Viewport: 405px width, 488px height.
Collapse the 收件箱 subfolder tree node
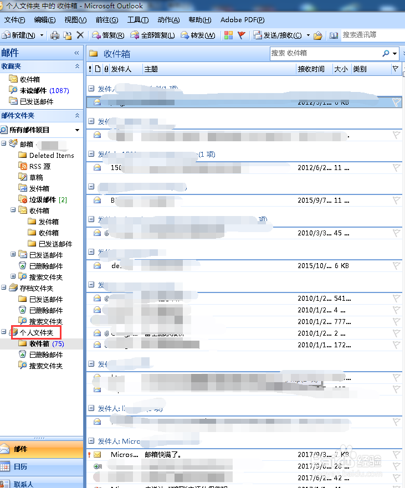pos(13,210)
